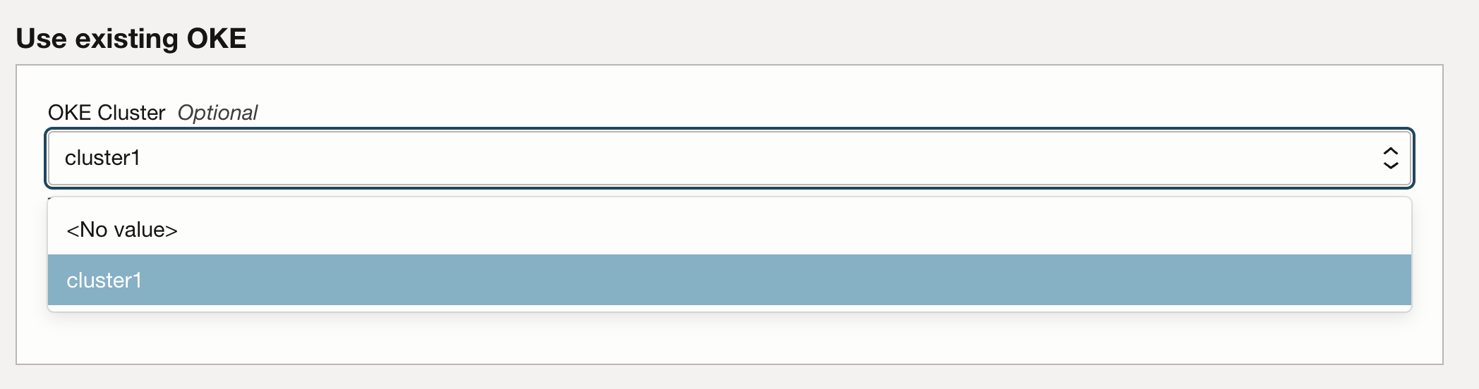1479x389 pixels.
Task: Toggle the OKE Cluster selector arrows
Action: pos(1390,158)
